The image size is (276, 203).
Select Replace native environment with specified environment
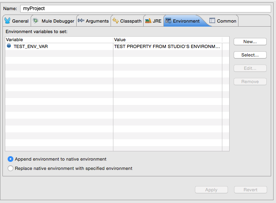pyautogui.click(x=10, y=168)
